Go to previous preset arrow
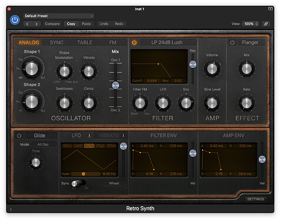Screen dimensions: 281x221 [28, 24]
